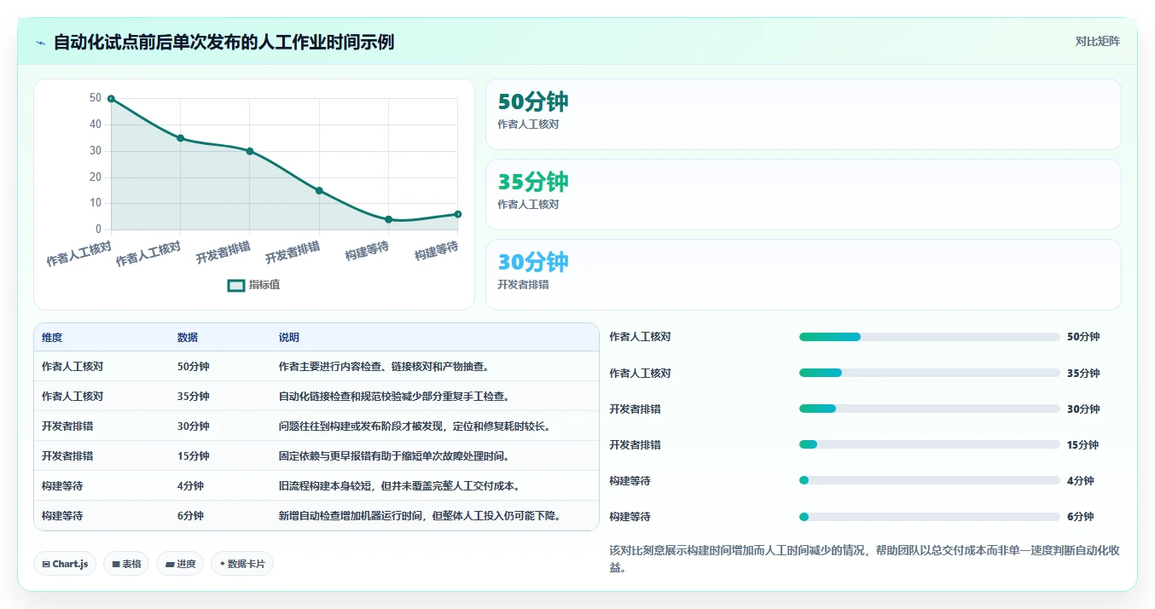Click the description starting 自动化链接检查和规范校验

tap(394, 397)
